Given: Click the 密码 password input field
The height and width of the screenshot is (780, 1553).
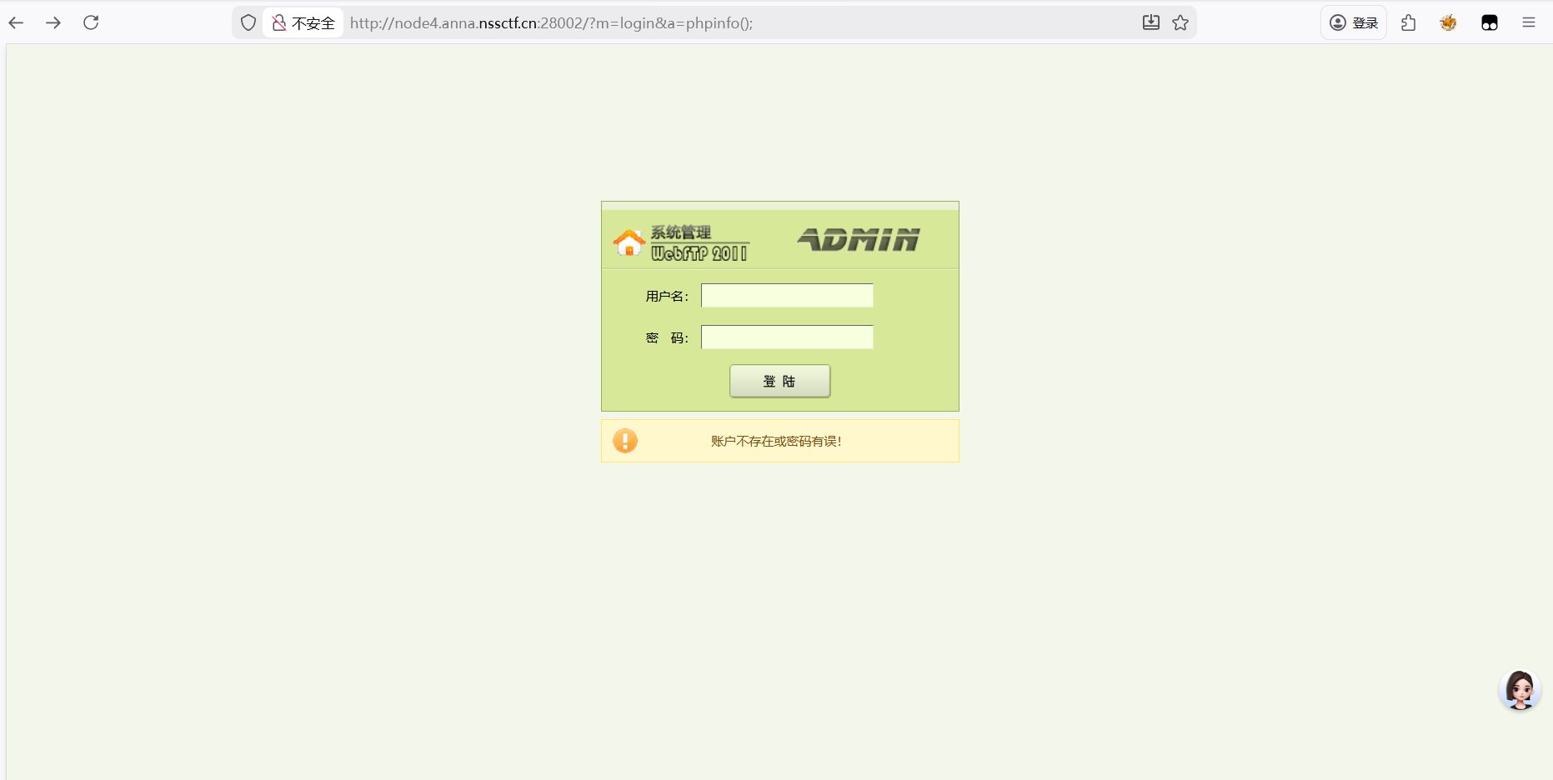Looking at the screenshot, I should tap(787, 337).
